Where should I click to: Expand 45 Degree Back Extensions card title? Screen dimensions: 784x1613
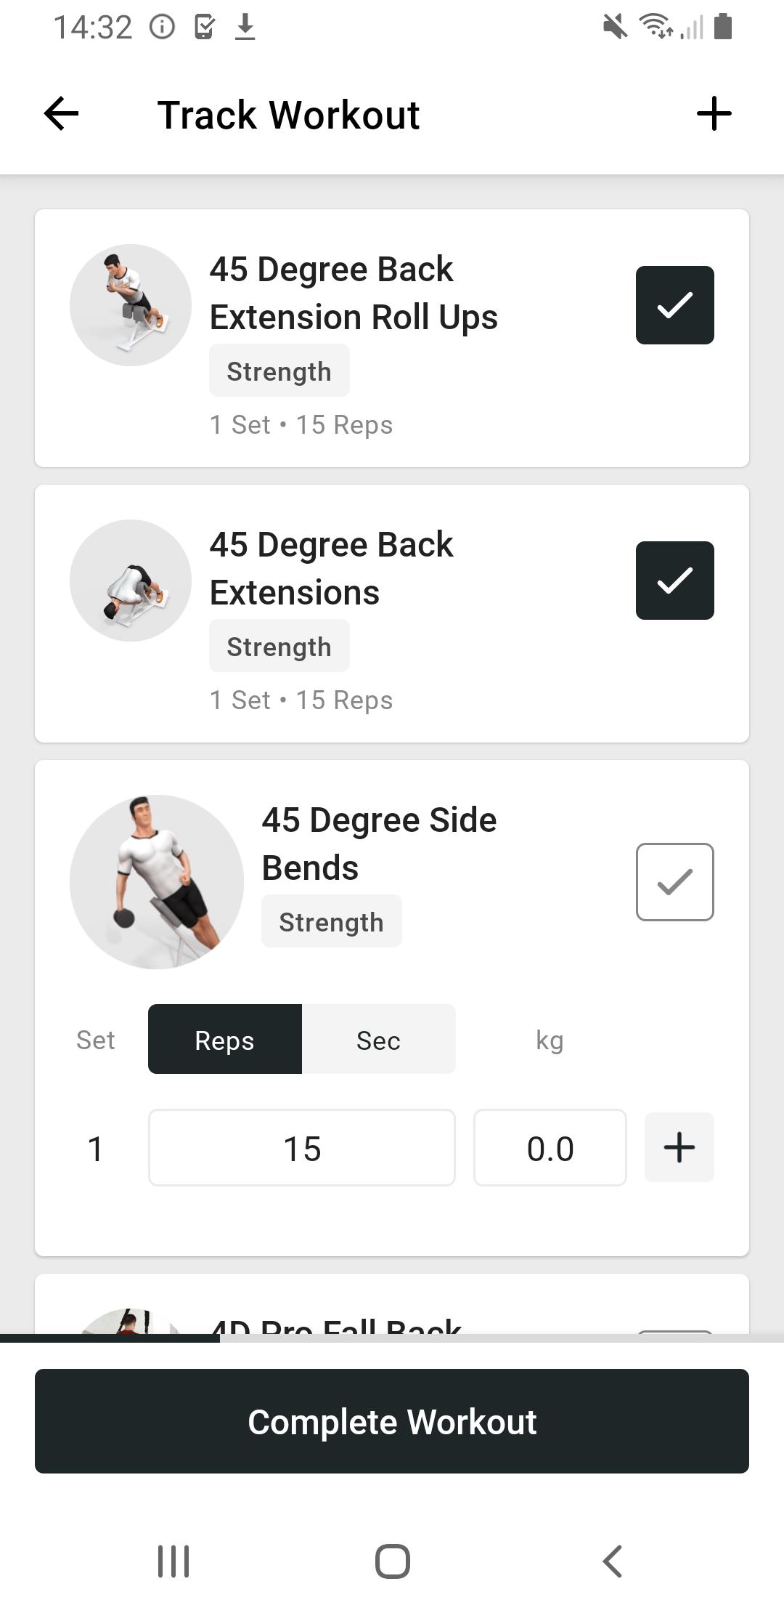tap(332, 568)
